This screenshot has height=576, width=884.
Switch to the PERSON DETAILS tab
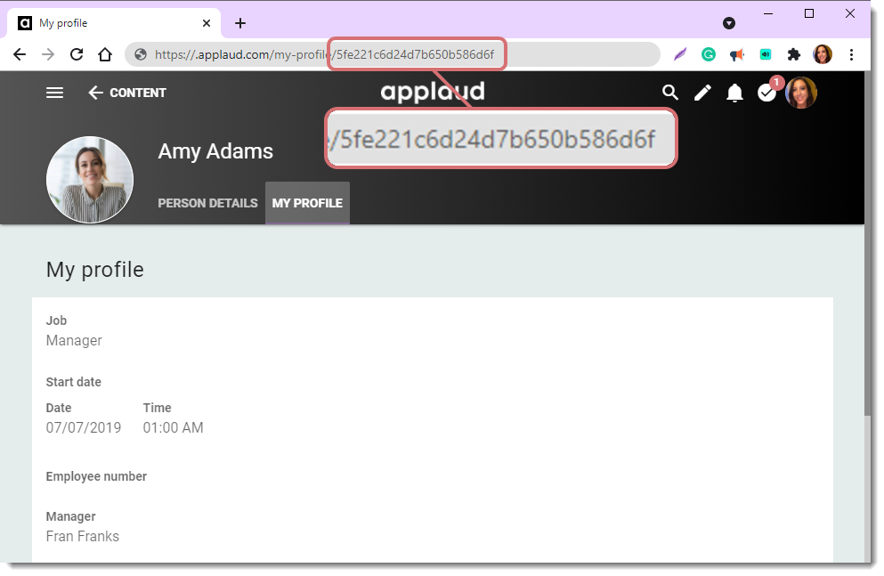207,203
